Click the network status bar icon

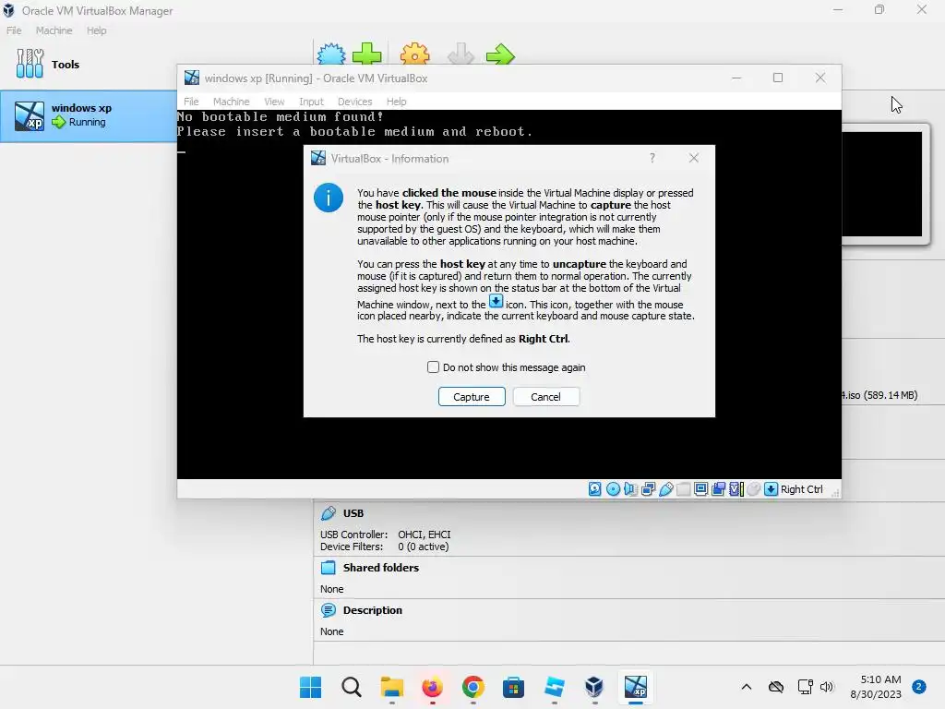pyautogui.click(x=648, y=489)
